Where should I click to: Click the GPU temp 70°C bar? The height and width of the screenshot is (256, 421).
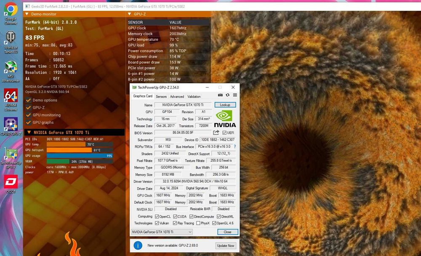coord(80,144)
